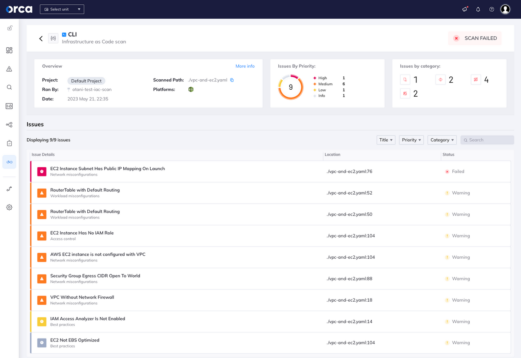Click the AWS platform icon in Overview
Screen dimensions: 521x358
(191, 90)
